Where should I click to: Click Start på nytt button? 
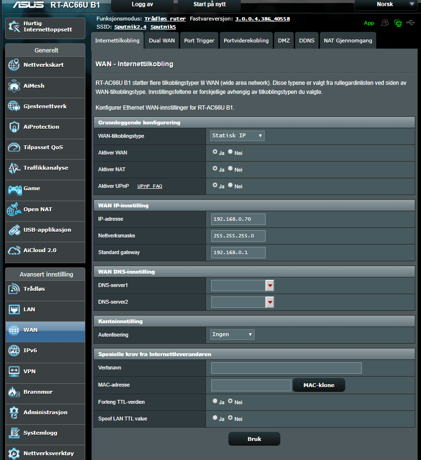click(209, 5)
